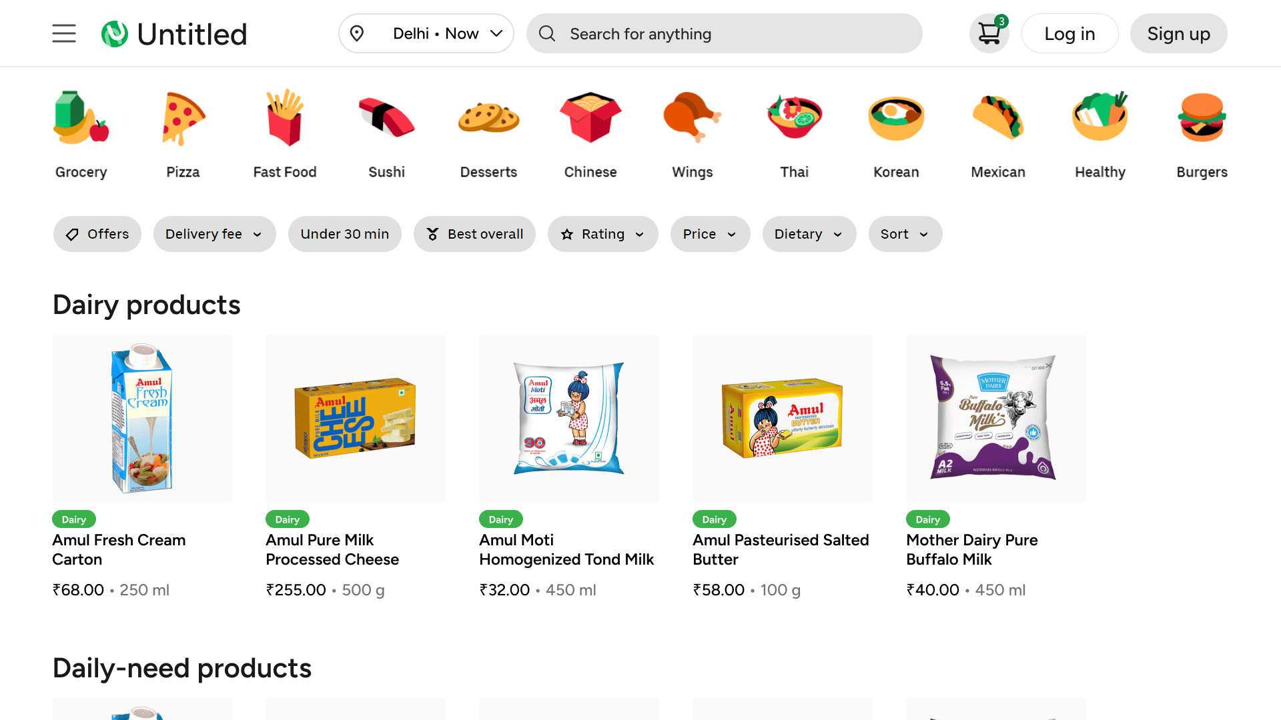Toggle the Offers filter

tap(97, 234)
